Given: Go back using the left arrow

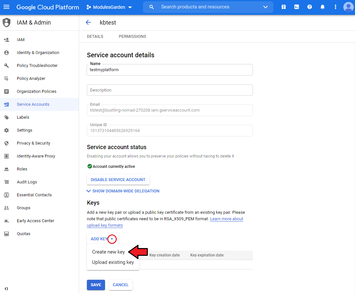Looking at the screenshot, I should pos(88,22).
